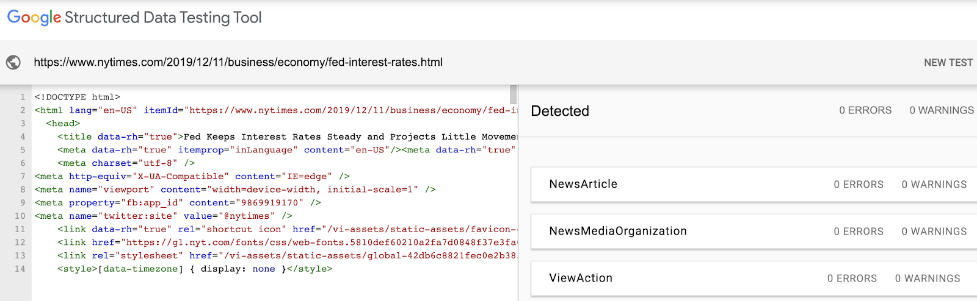Click the title tag line in code

(287, 136)
